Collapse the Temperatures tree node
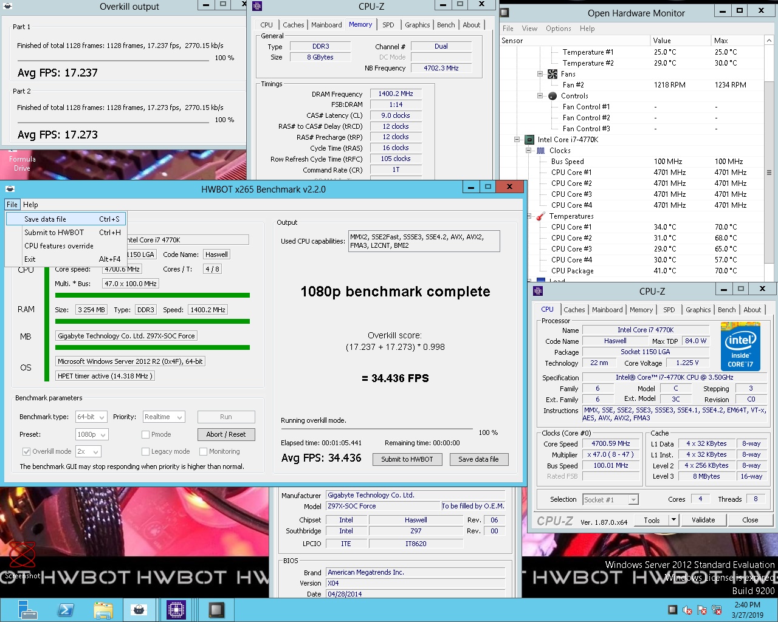This screenshot has height=622, width=778. 529,216
